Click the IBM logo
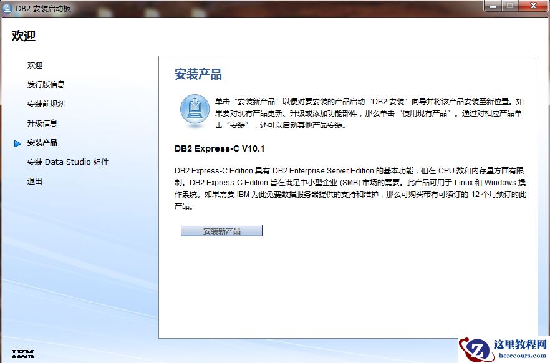 point(24,353)
